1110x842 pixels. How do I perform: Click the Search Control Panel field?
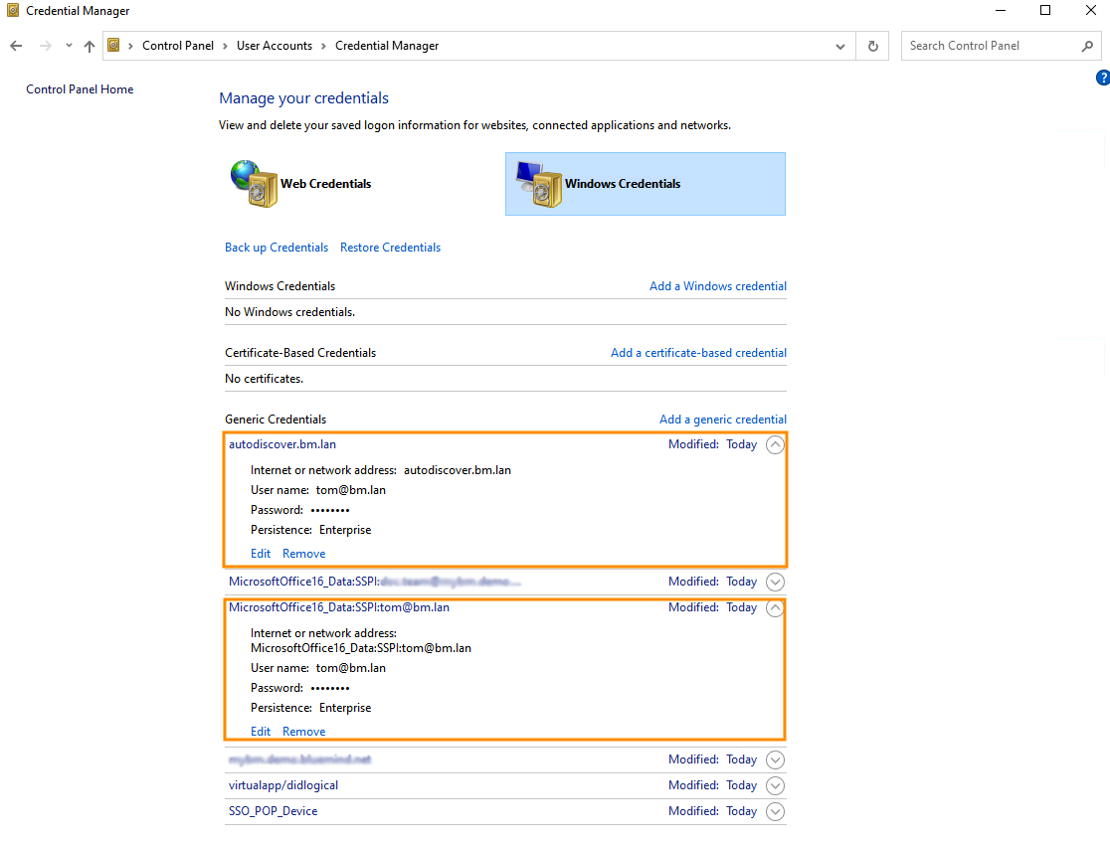point(990,46)
